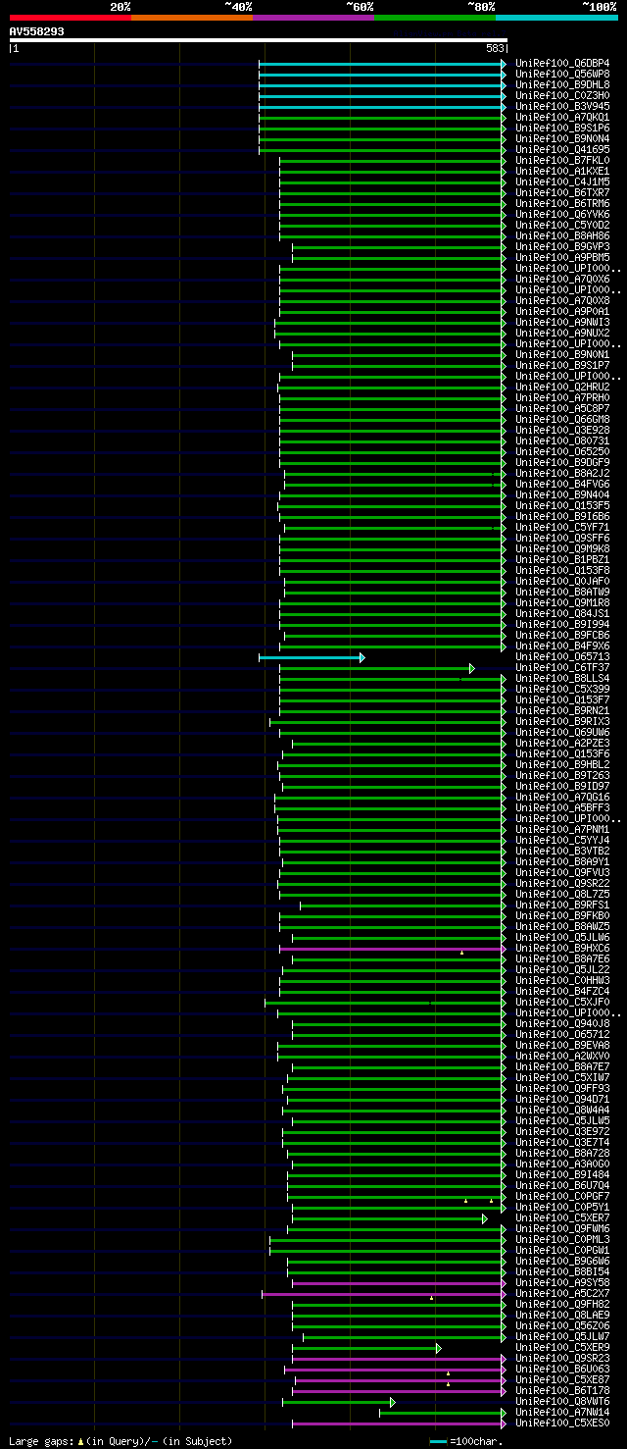This screenshot has width=627, height=1449.
Task: Select the UniRef100_Q2HRU2 label
Action: pyautogui.click(x=562, y=387)
